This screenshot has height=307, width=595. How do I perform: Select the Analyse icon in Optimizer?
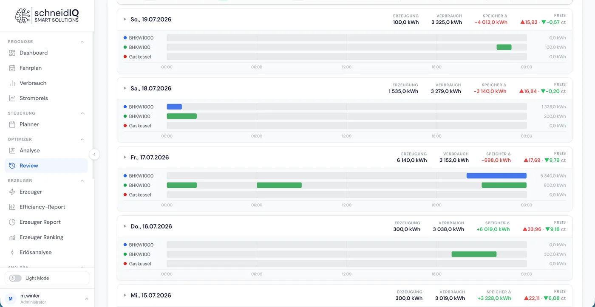12,150
